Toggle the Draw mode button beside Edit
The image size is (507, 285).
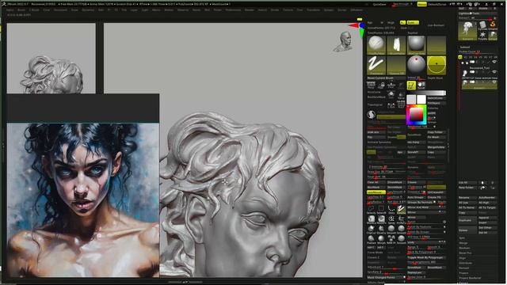click(421, 85)
